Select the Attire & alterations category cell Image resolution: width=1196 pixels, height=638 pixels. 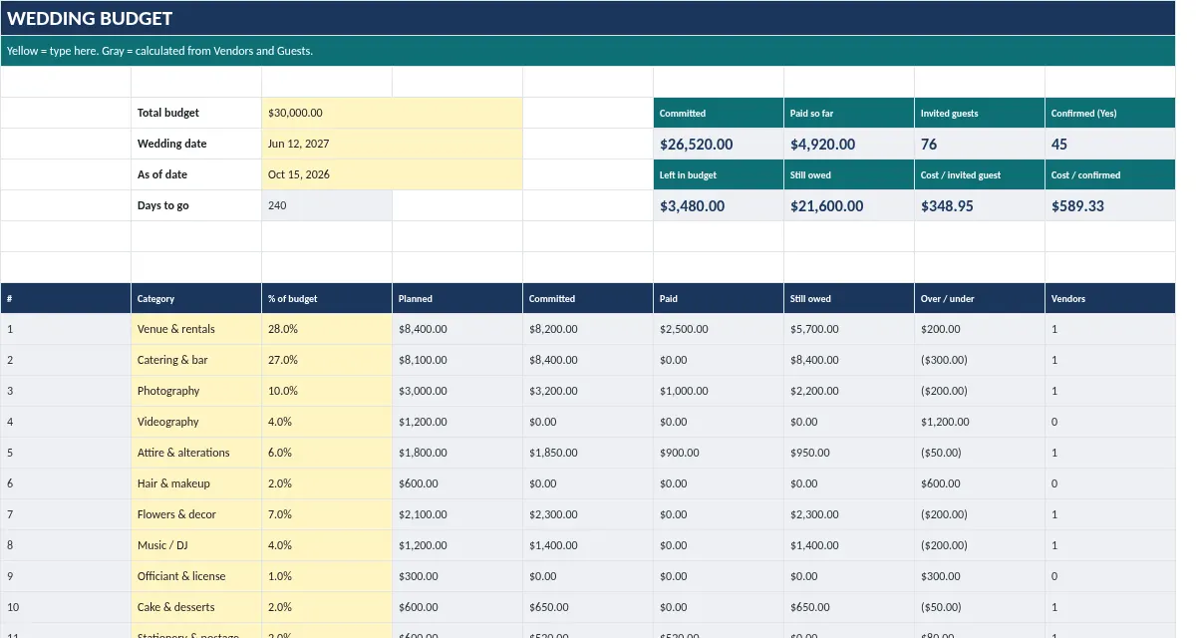coord(196,453)
